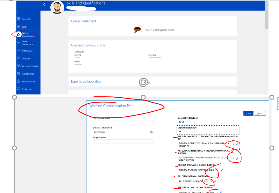Open the Date Accomplished date picker
Image resolution: width=279 pixels, height=193 pixels.
coord(151,132)
